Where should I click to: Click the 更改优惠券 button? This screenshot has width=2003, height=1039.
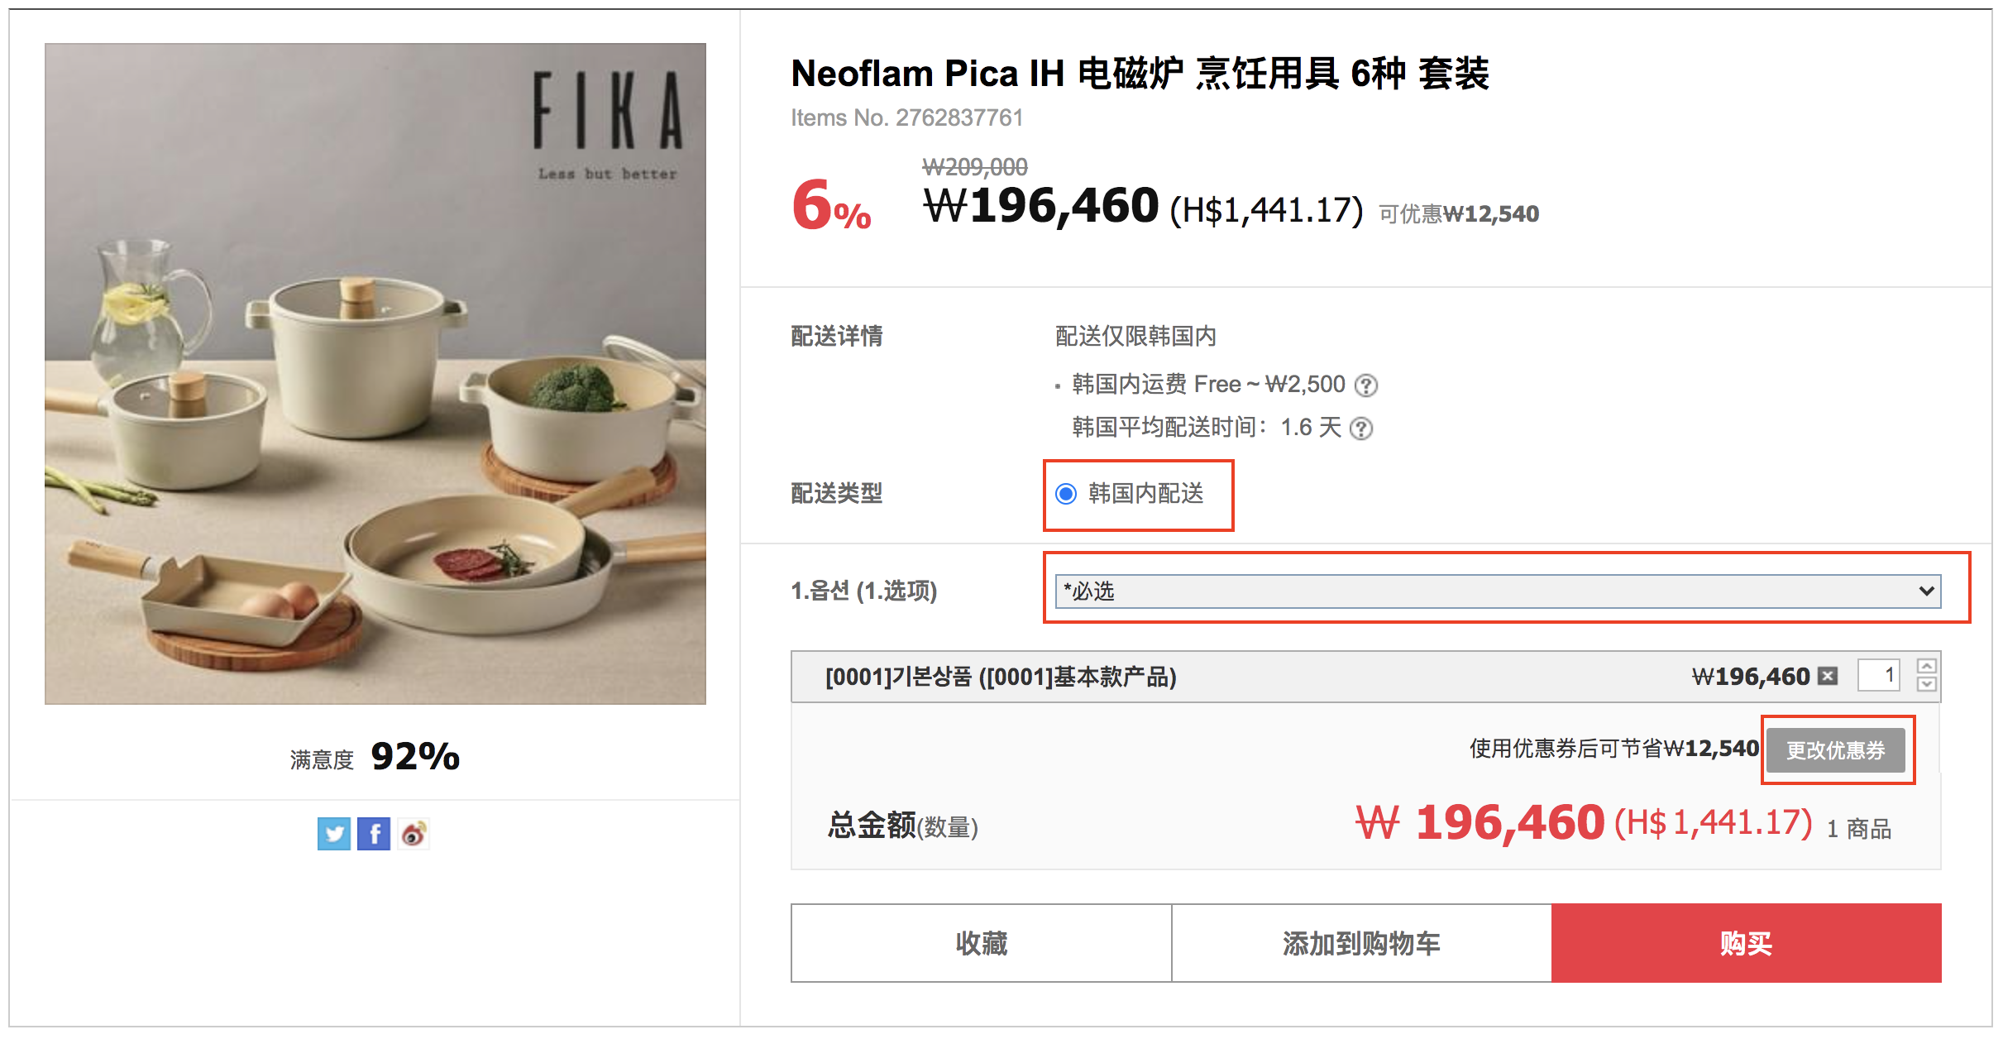tap(1835, 750)
